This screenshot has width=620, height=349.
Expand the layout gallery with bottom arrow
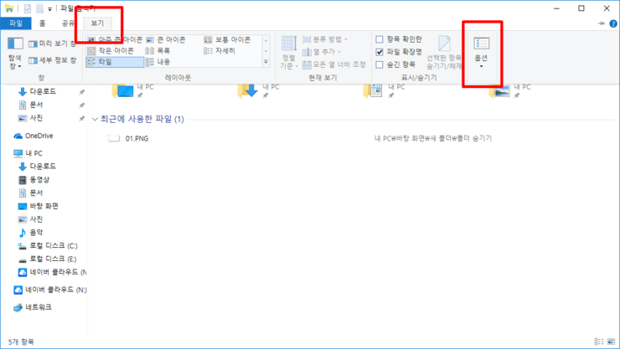click(266, 62)
